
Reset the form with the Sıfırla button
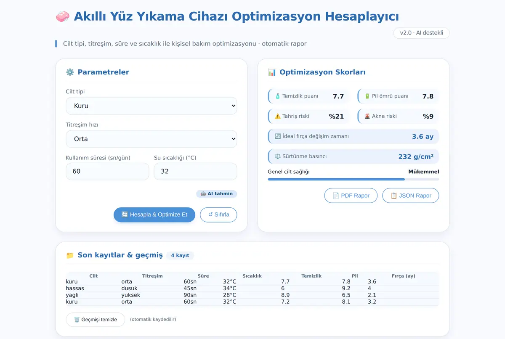point(218,215)
